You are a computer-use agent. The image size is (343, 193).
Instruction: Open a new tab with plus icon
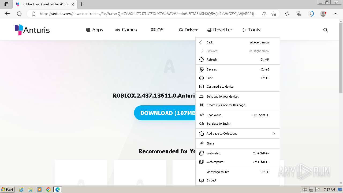point(82,4)
